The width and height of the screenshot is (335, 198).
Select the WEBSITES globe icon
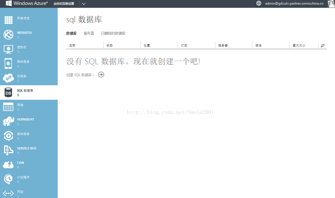point(8,34)
